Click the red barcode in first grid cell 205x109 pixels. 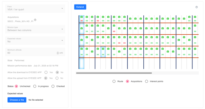82,21
